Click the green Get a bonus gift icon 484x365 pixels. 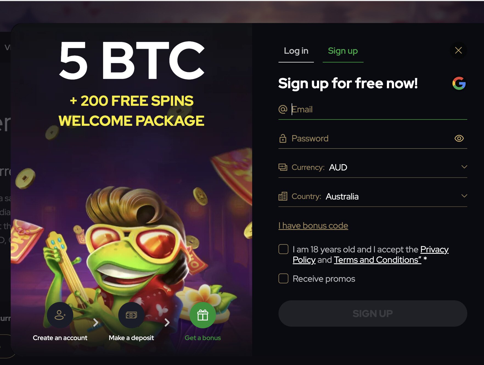(202, 315)
